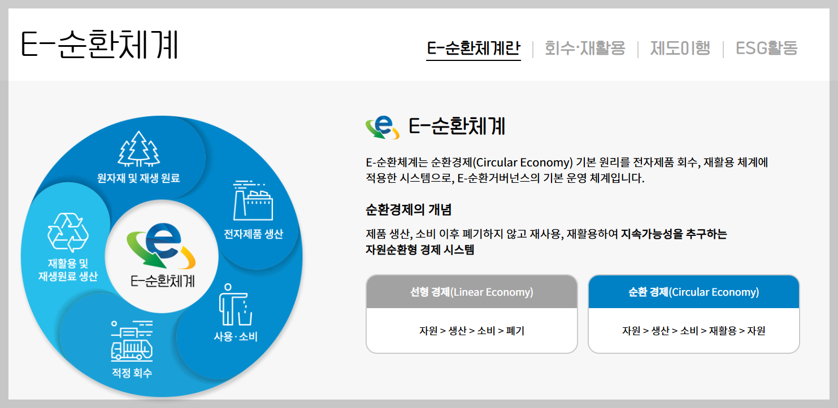The height and width of the screenshot is (408, 838).
Task: Click the 순환경제의 개념 subheading
Action: pos(409,210)
